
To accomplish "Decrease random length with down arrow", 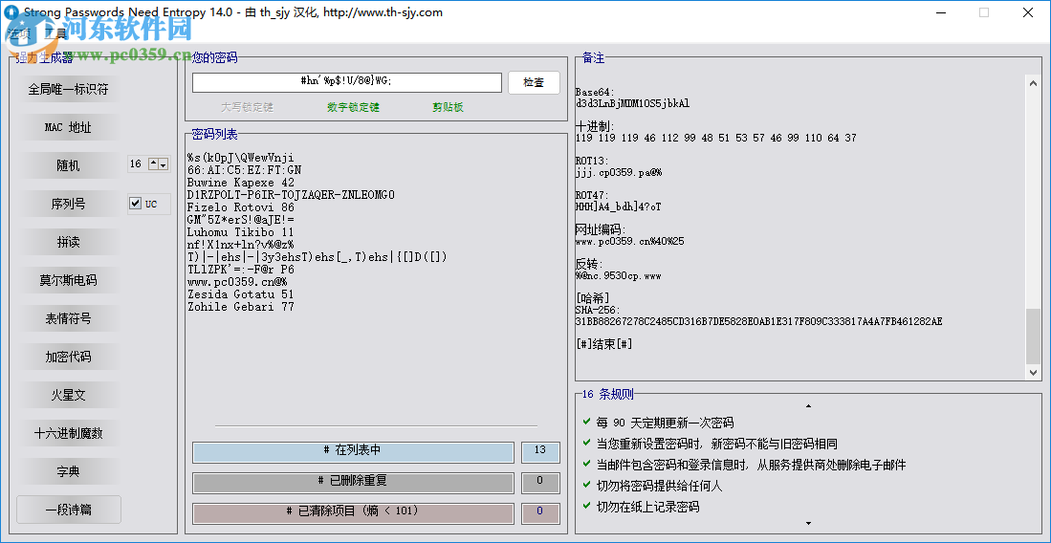I will (163, 164).
